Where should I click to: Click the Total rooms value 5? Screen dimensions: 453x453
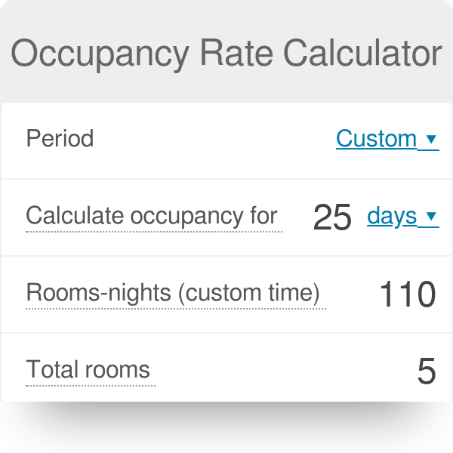(427, 371)
